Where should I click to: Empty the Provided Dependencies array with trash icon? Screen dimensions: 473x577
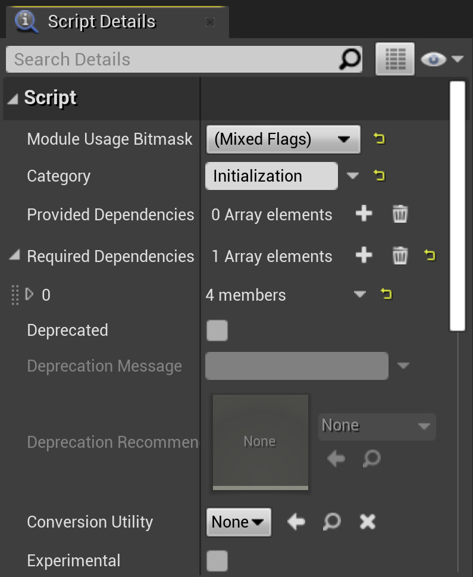click(x=400, y=214)
